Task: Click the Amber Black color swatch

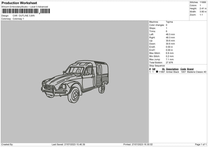Action: coord(157,72)
